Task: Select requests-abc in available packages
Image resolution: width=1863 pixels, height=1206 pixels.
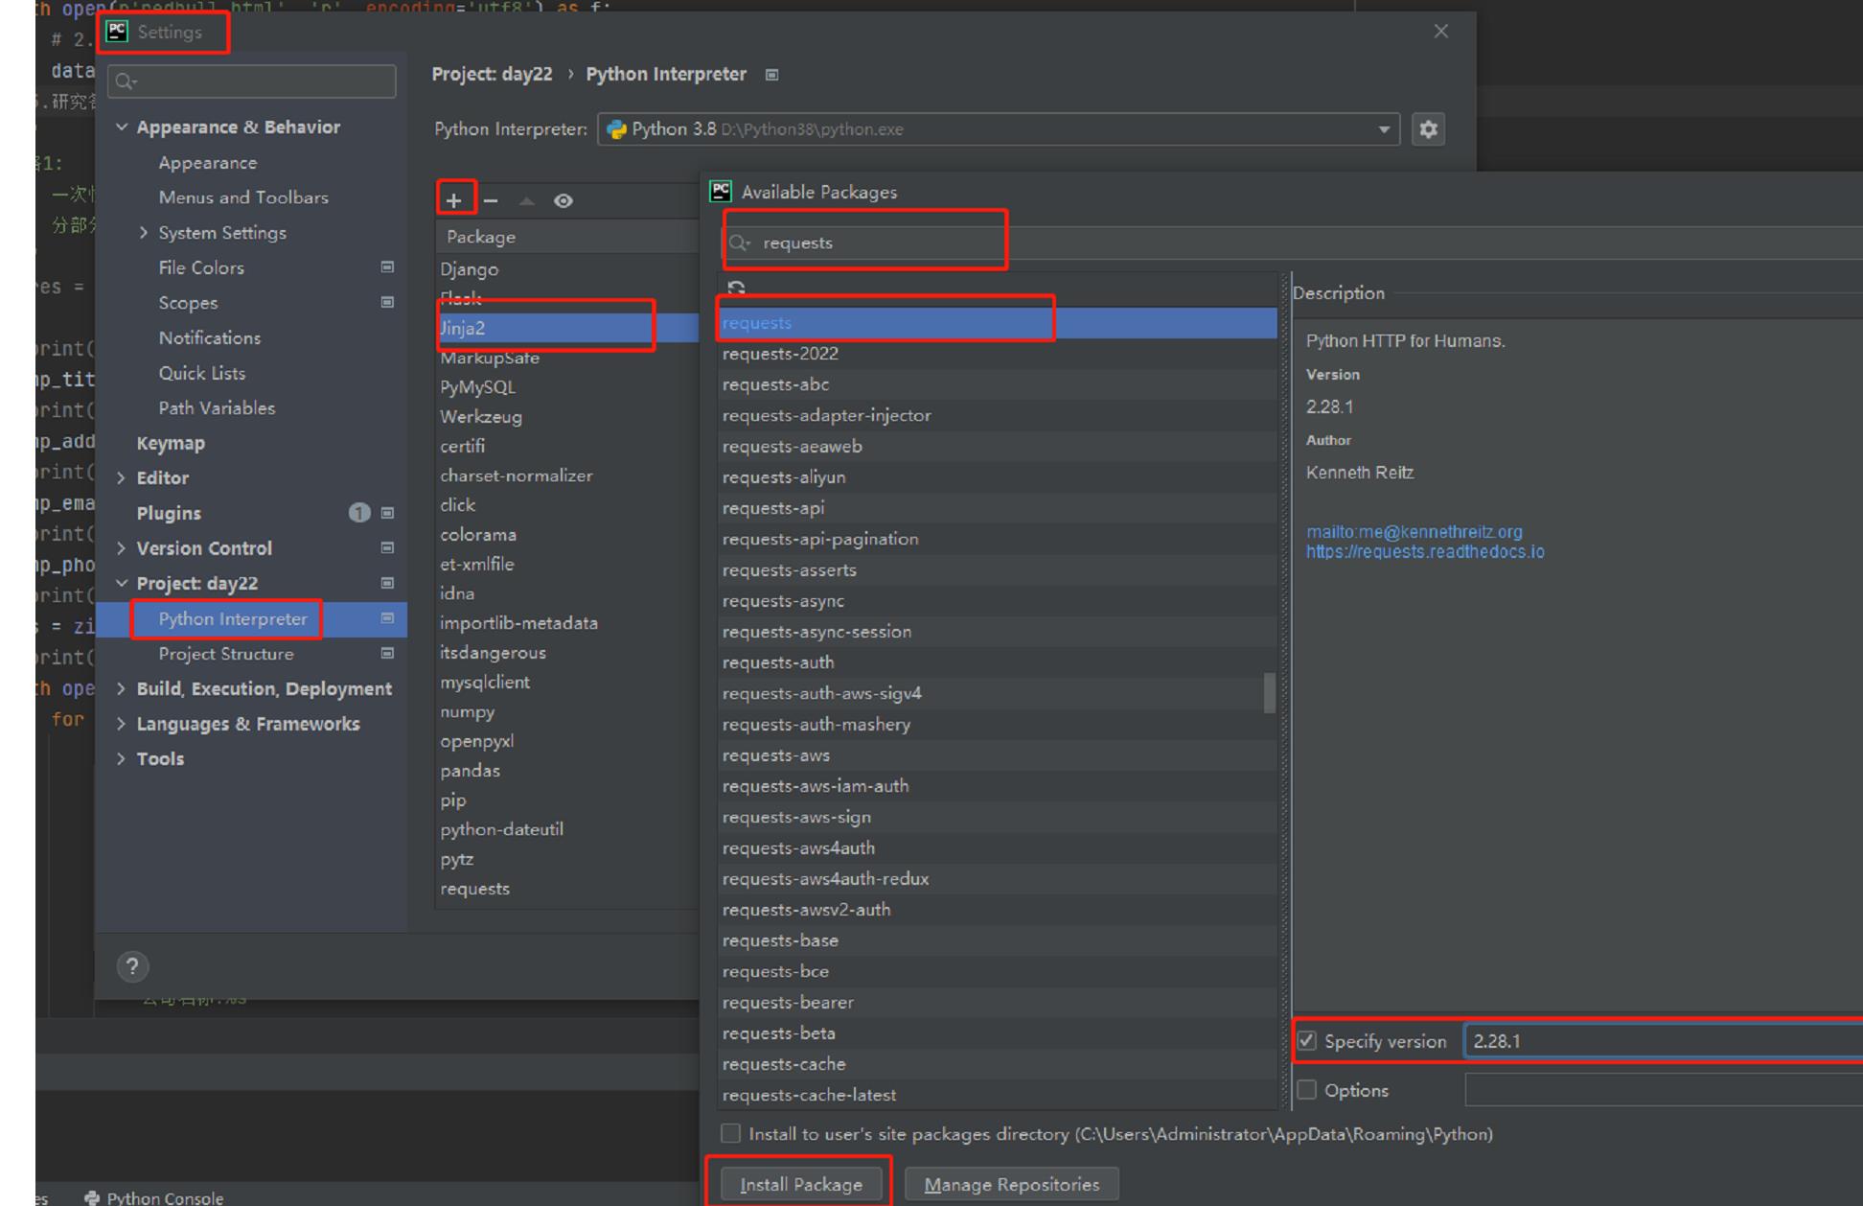Action: point(997,384)
